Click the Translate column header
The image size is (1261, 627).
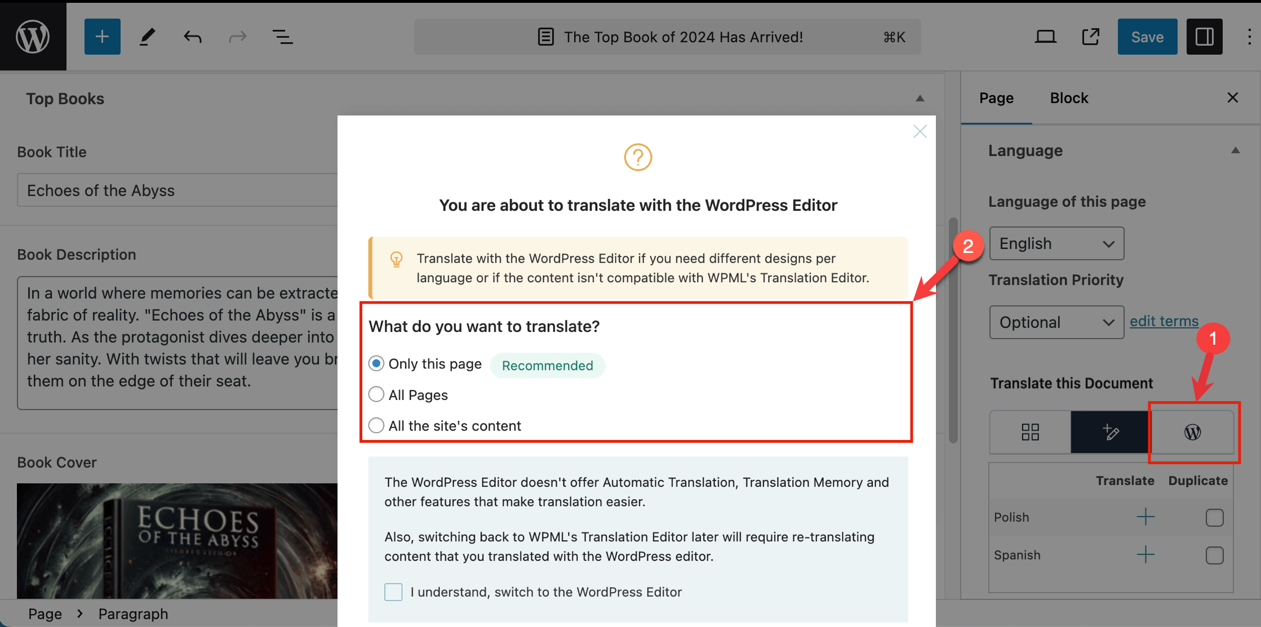tap(1125, 481)
